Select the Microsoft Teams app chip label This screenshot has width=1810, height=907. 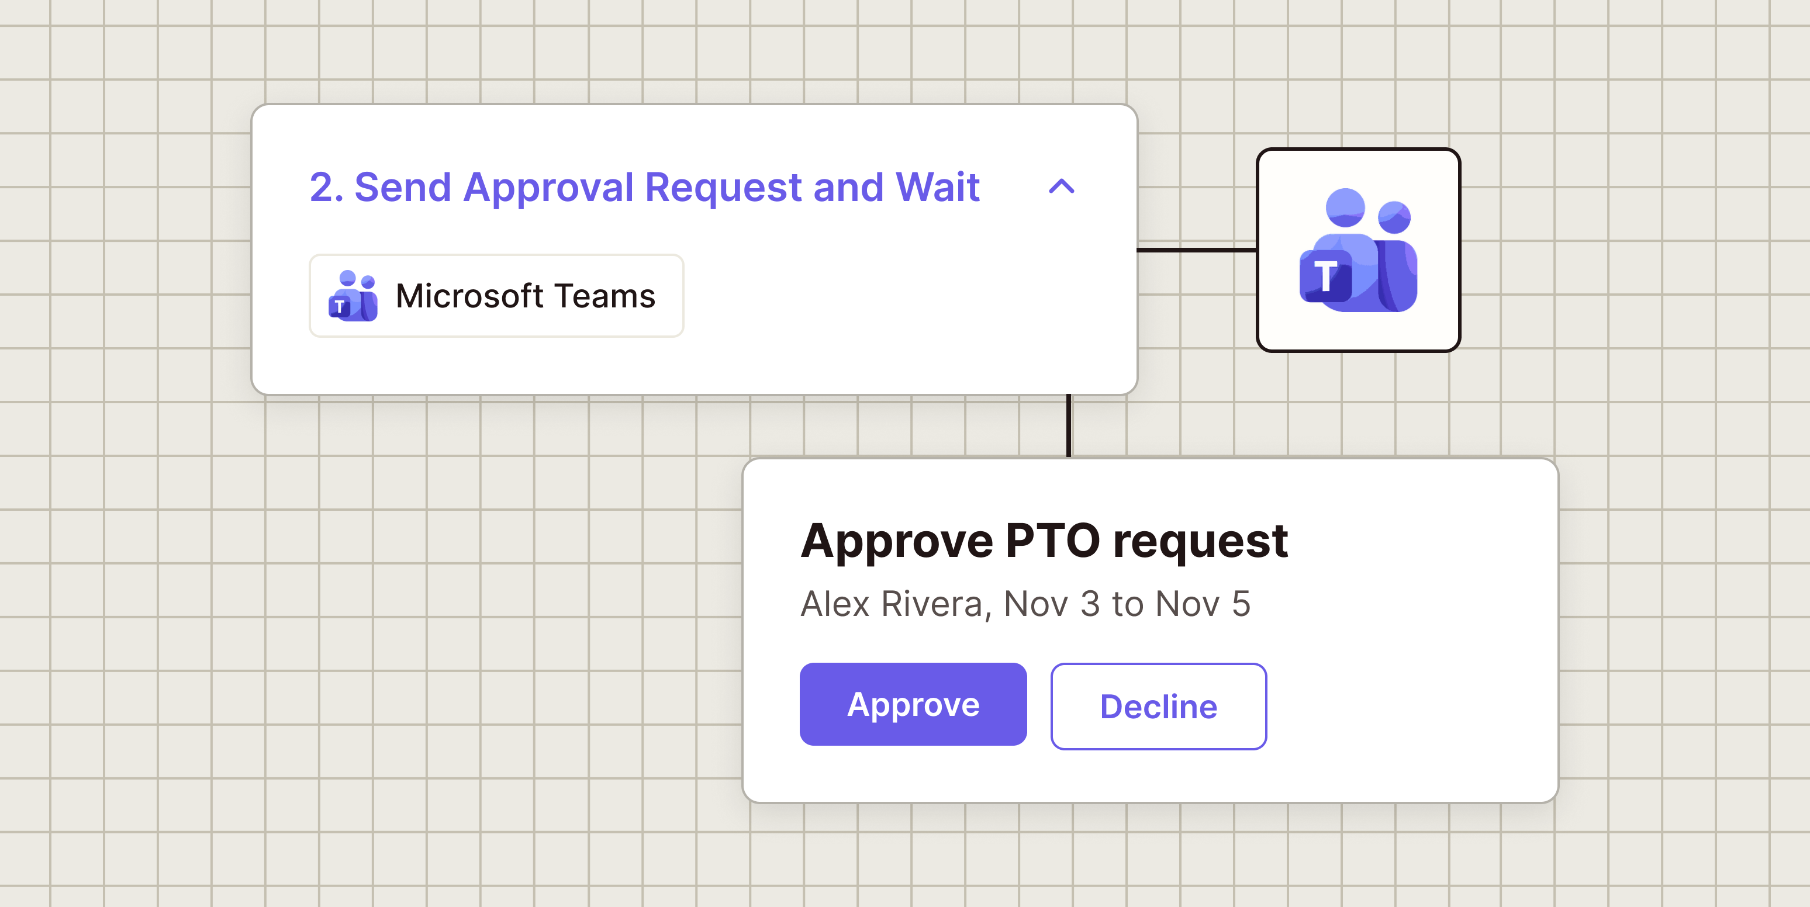click(x=525, y=296)
